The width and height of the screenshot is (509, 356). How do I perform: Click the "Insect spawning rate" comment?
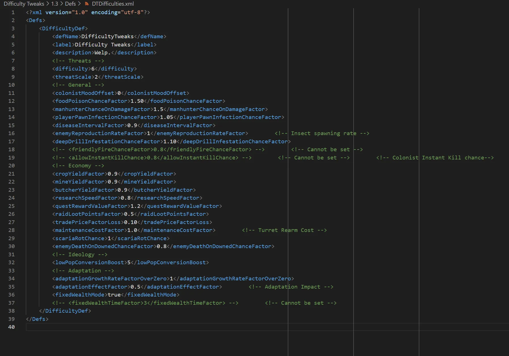point(322,133)
